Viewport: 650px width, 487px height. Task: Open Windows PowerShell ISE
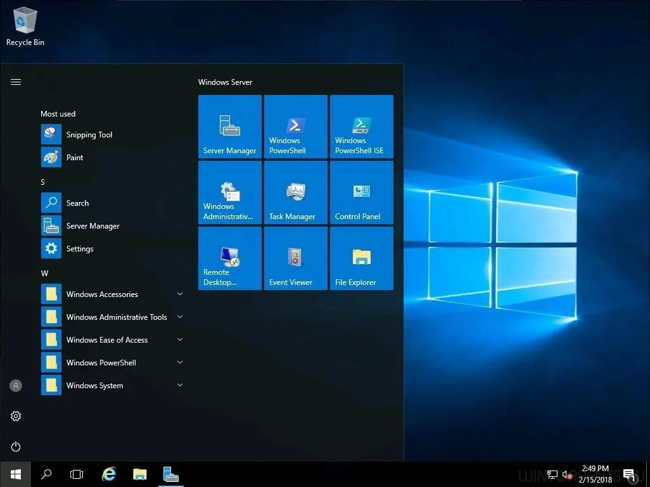tap(361, 126)
